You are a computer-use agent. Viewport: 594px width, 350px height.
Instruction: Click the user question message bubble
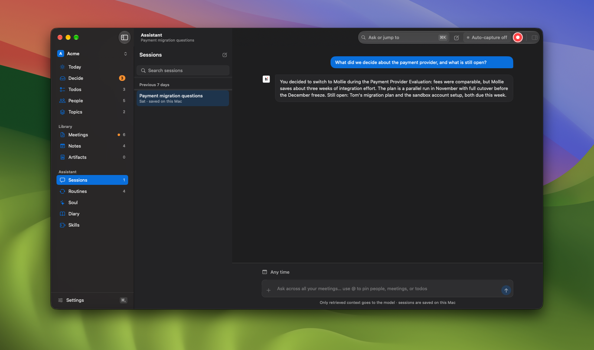(422, 62)
